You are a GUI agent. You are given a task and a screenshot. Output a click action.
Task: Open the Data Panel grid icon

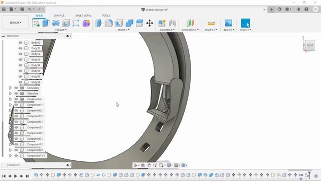coord(4,9)
